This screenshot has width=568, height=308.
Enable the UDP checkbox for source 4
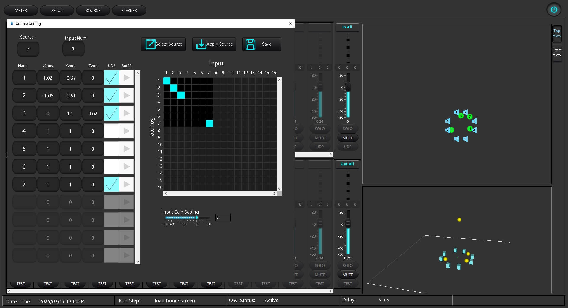[x=112, y=131]
